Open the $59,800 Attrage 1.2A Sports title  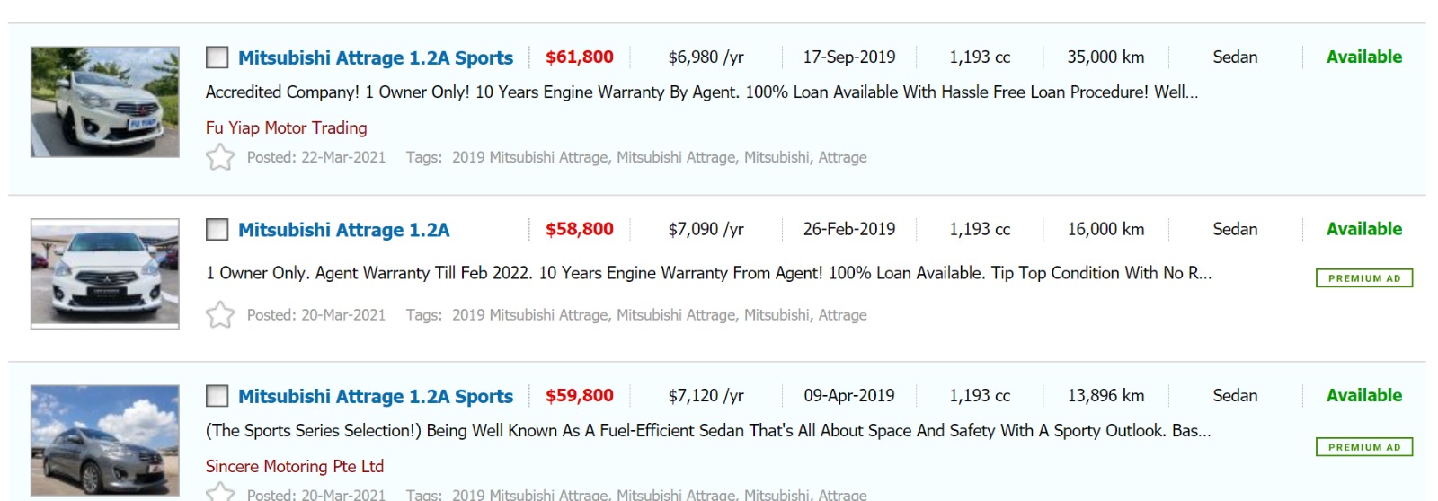click(376, 396)
